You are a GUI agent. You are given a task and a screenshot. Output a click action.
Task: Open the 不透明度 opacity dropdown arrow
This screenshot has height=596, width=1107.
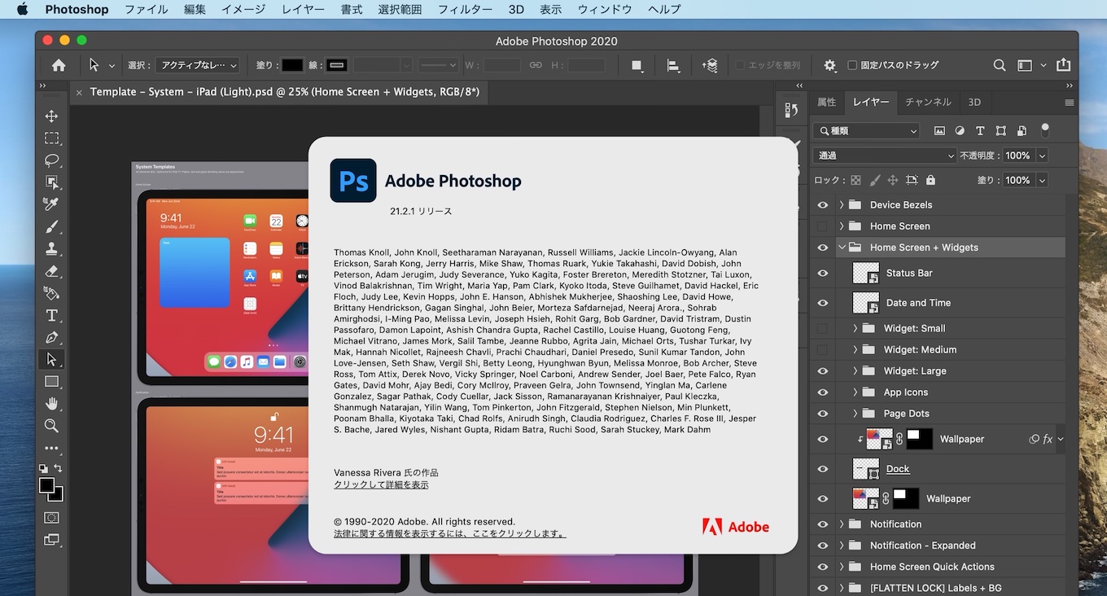coord(1042,156)
